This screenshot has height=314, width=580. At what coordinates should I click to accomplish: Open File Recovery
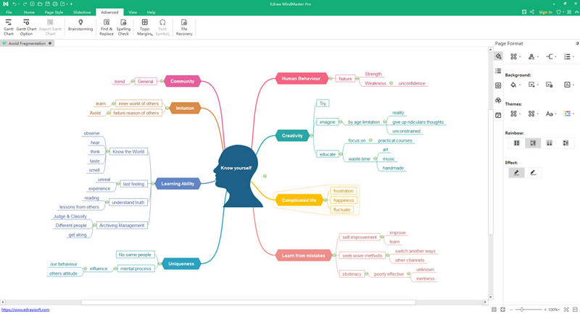pos(184,27)
